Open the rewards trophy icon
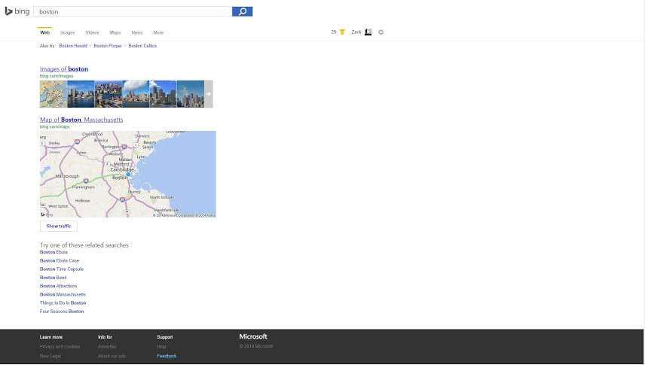This screenshot has height=365, width=645. [x=342, y=32]
